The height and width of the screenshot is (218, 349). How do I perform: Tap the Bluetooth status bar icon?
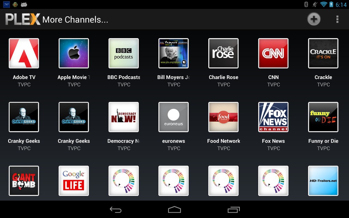tap(306, 4)
